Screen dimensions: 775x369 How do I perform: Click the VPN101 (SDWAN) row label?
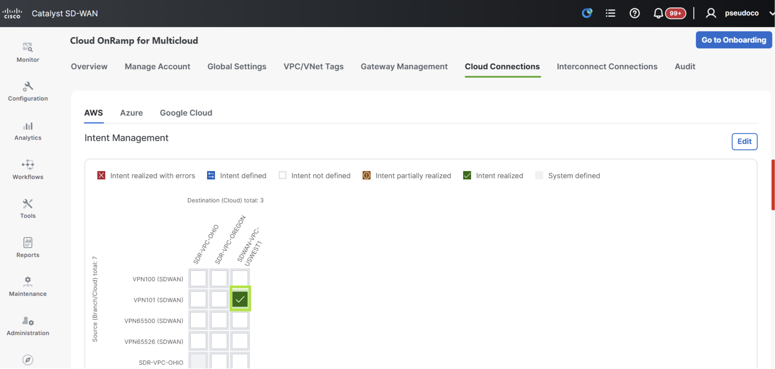click(158, 300)
